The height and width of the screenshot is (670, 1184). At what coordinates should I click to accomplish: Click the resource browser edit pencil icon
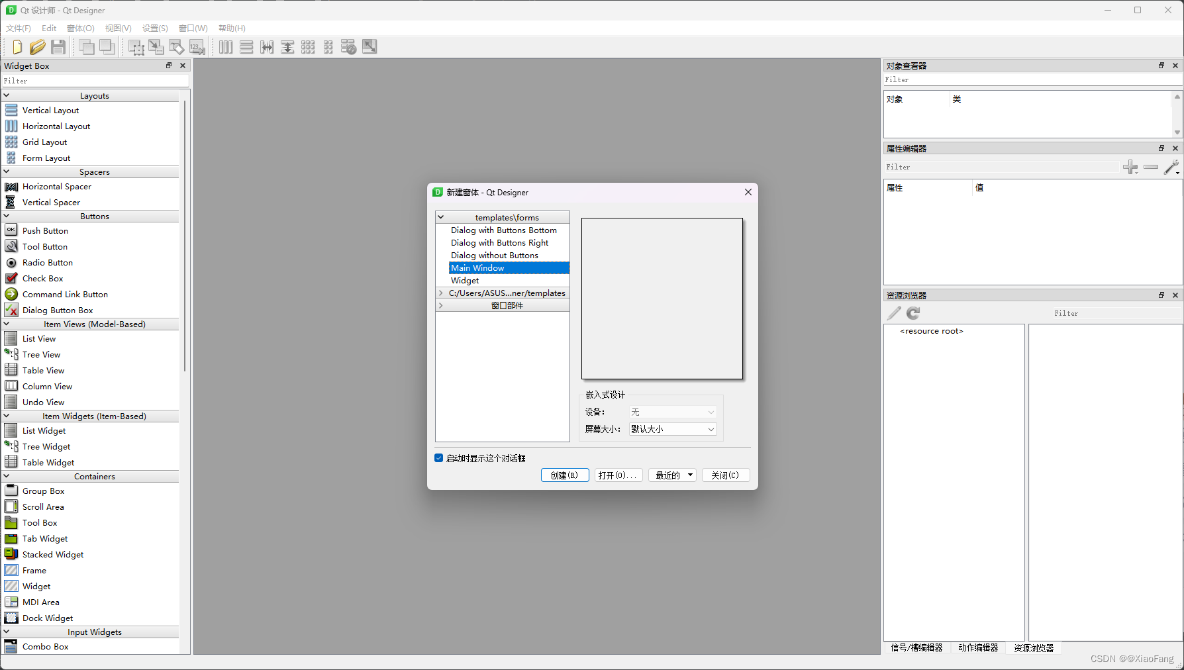(894, 313)
